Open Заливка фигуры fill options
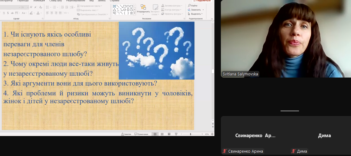This screenshot has width=351, height=156. point(172,6)
